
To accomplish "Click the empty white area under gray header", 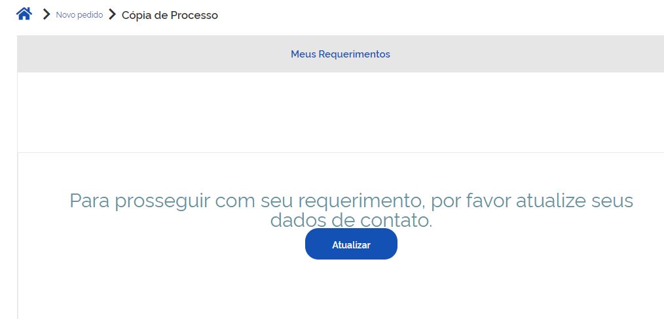I will pyautogui.click(x=341, y=111).
